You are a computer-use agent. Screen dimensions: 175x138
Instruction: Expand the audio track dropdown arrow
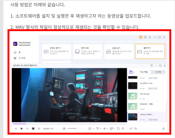[x=107, y=129]
